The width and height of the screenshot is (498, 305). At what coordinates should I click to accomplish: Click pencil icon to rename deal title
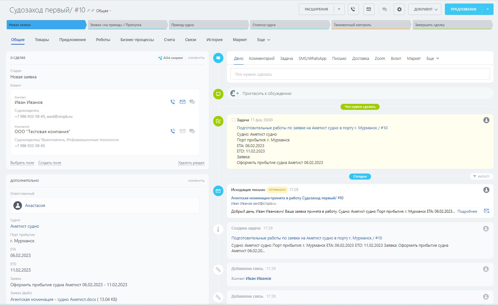(x=88, y=11)
